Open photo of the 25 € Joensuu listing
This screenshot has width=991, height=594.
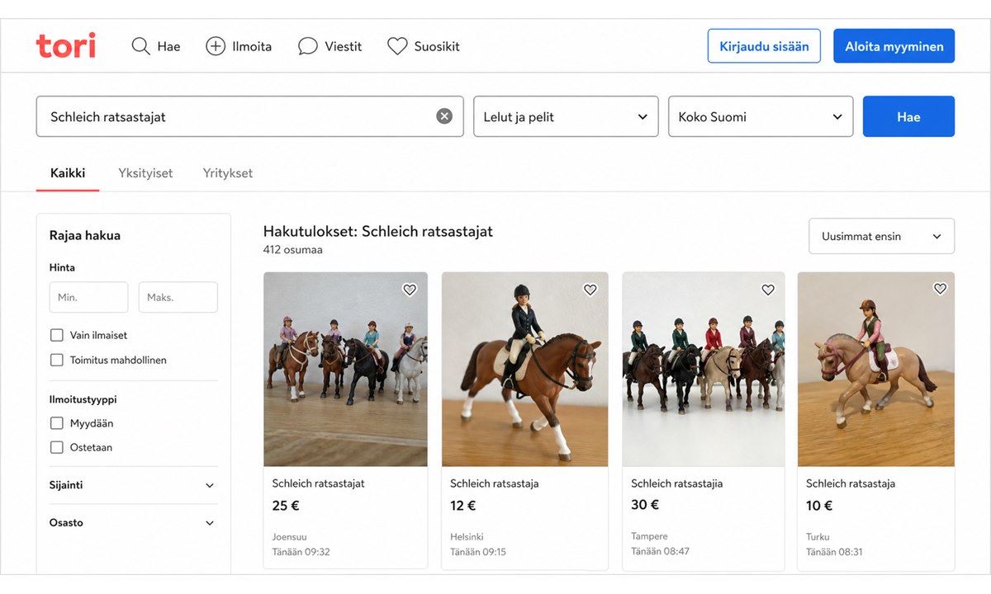pyautogui.click(x=345, y=369)
